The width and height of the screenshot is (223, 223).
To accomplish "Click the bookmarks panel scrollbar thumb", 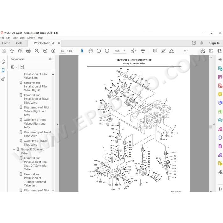I will [x=53, y=142].
